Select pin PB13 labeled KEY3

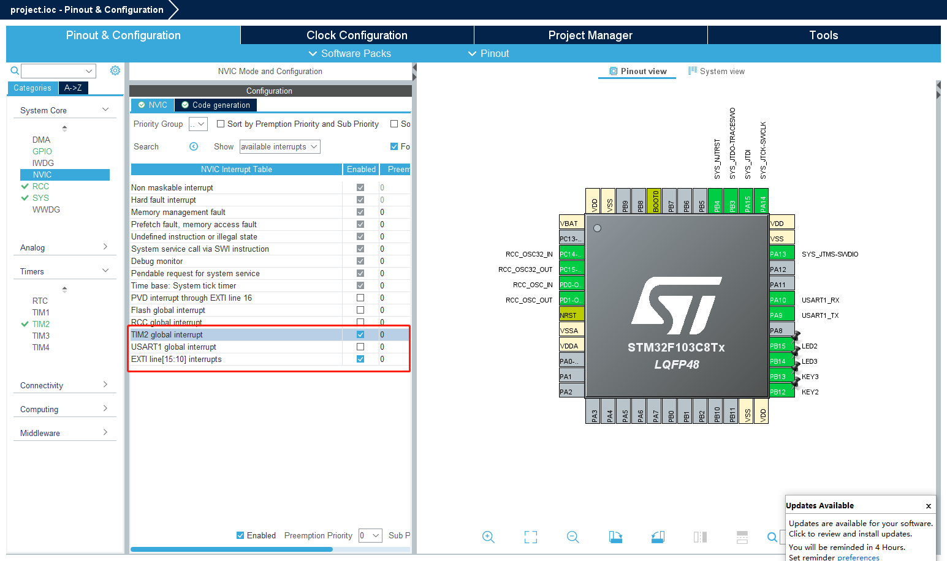pos(782,377)
